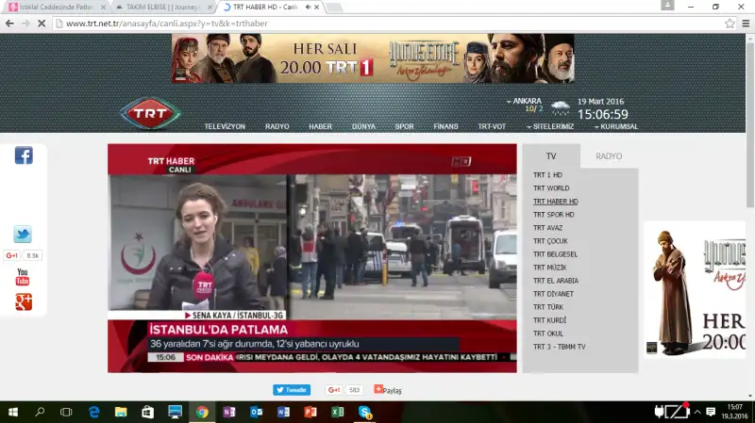Viewport: 755px width, 423px height.
Task: Open the SPOR menu item
Action: [404, 126]
